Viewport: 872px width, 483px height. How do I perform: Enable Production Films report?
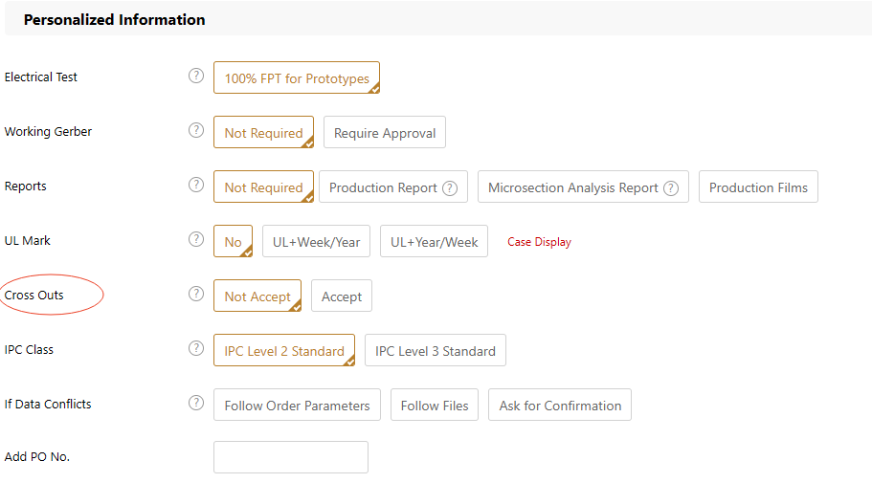click(758, 187)
